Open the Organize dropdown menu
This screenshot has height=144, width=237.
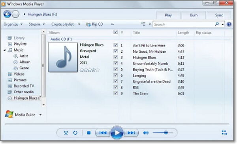tap(13, 24)
